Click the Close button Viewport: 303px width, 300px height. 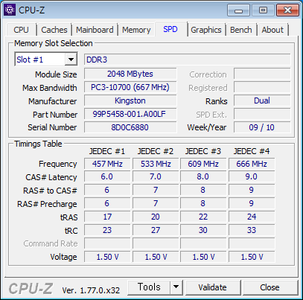(269, 287)
